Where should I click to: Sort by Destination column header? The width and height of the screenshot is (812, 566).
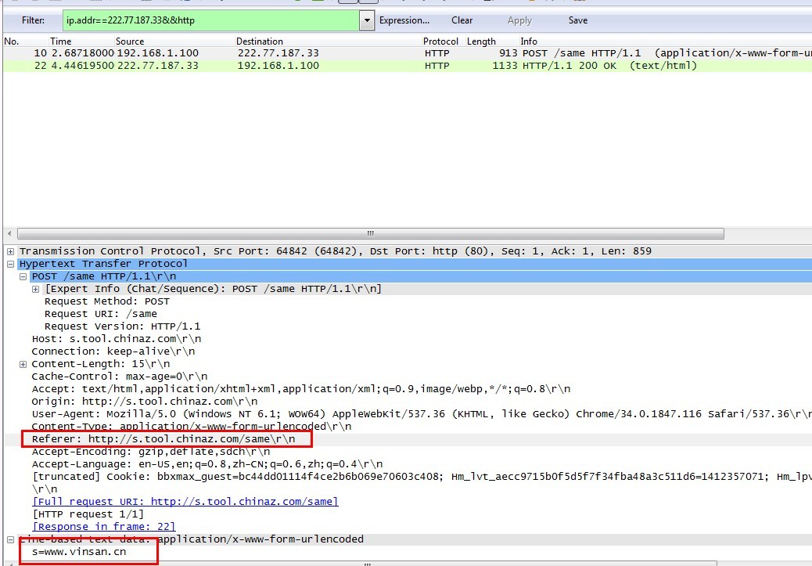point(260,41)
